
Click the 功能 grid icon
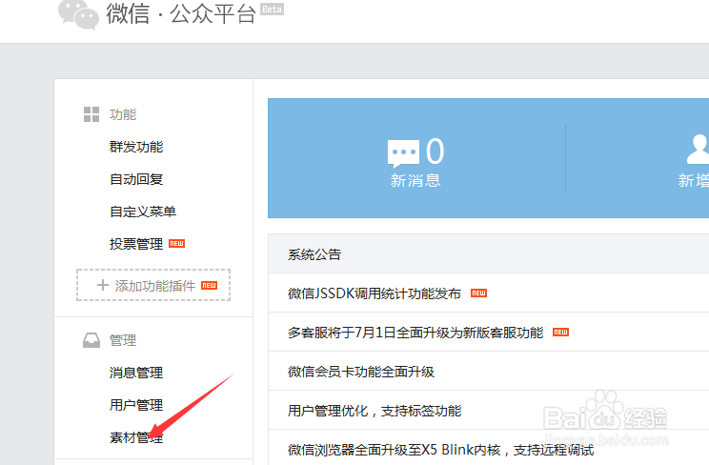click(x=91, y=114)
